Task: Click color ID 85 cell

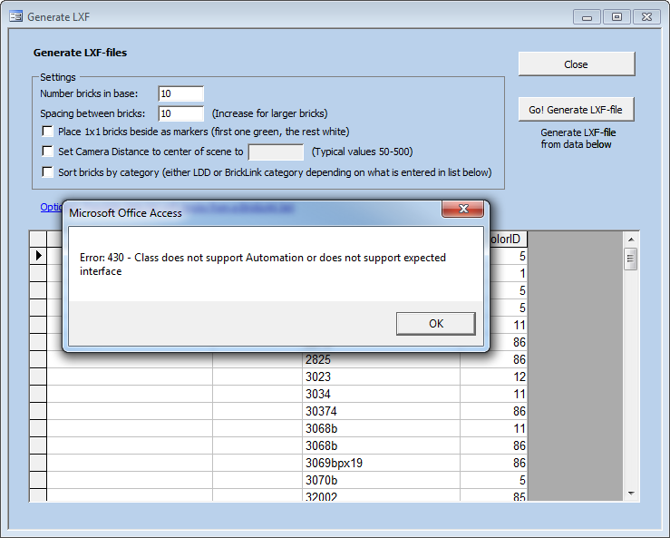Action: 493,495
